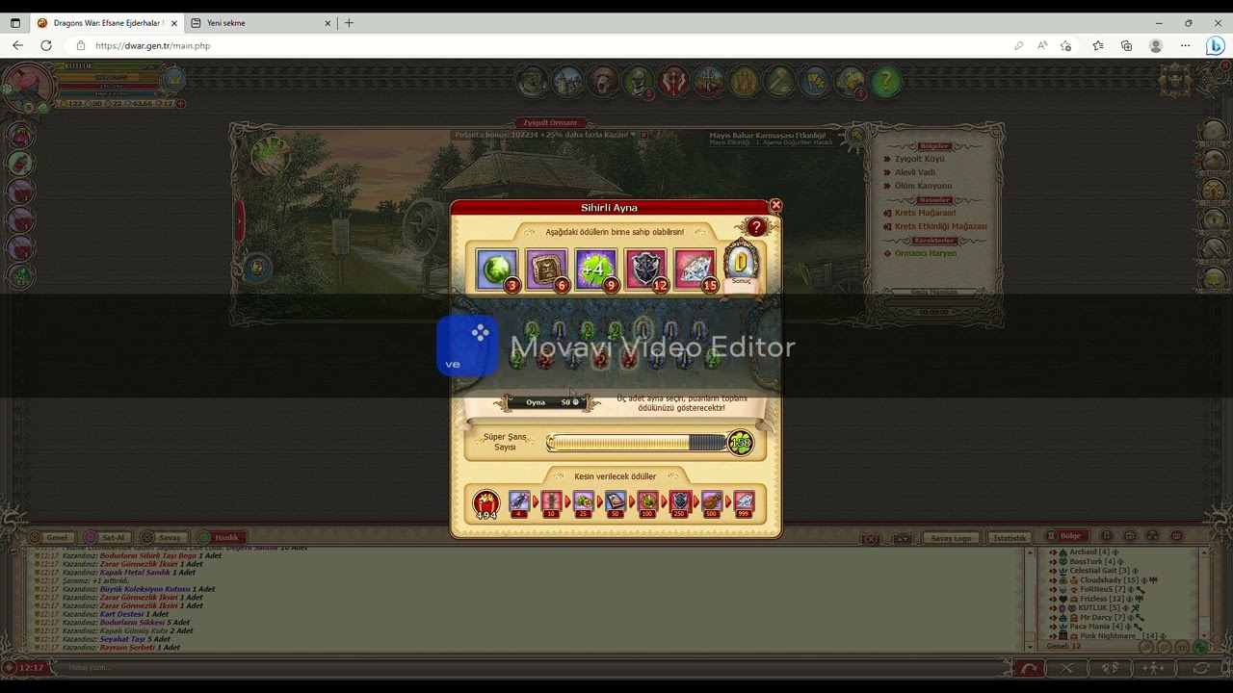Select the guaranteed reward at 100

(647, 503)
